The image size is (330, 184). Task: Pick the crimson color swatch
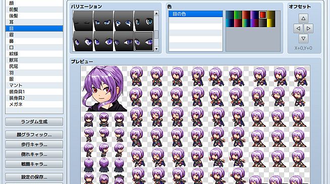[238, 23]
